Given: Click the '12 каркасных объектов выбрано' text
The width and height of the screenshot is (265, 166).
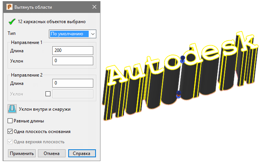Looking at the screenshot, I should click(52, 22).
